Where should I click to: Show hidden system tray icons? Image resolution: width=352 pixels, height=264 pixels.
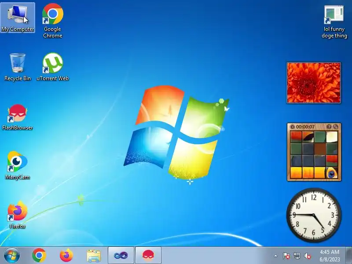pyautogui.click(x=276, y=256)
